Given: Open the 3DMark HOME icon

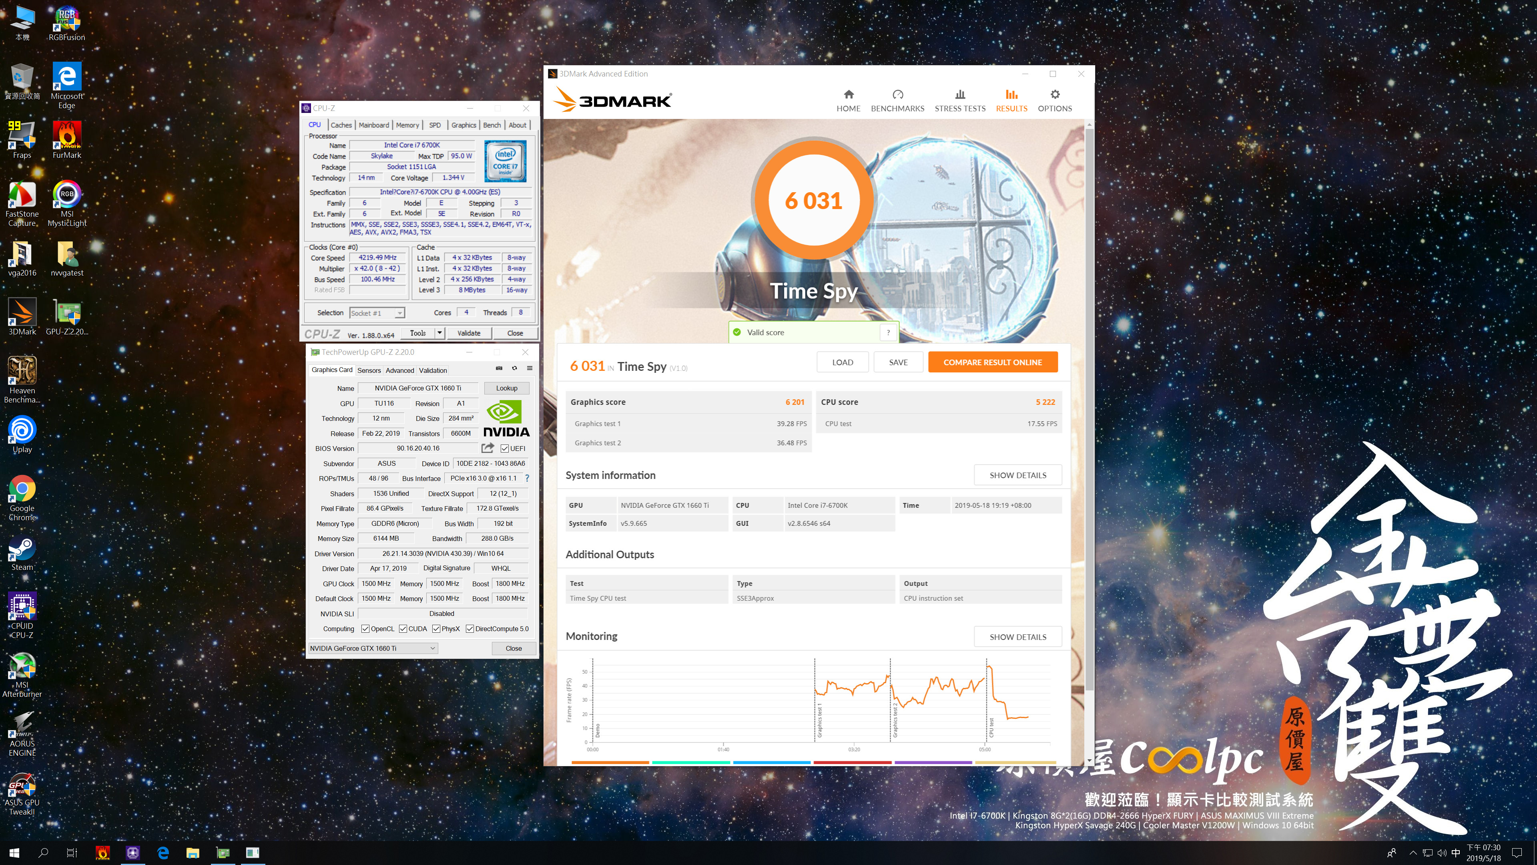Looking at the screenshot, I should 849,95.
